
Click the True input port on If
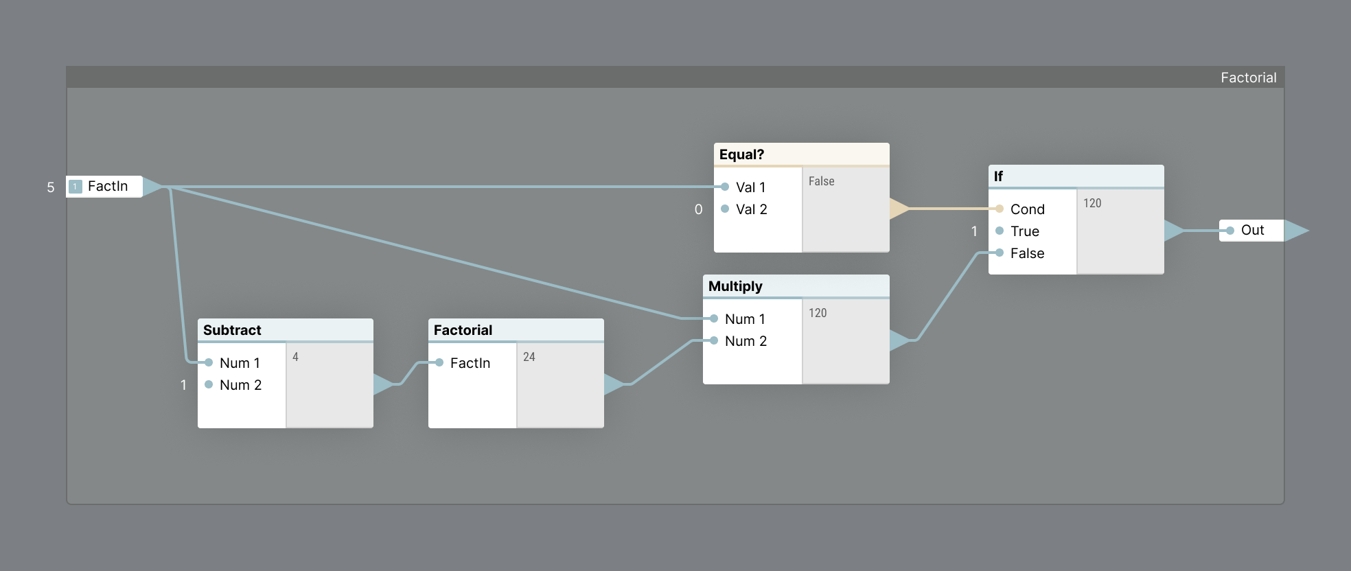(1000, 231)
